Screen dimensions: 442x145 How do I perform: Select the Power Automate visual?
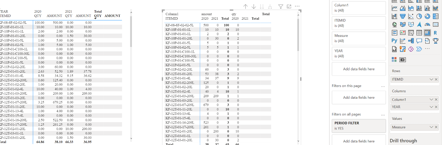coord(419,49)
